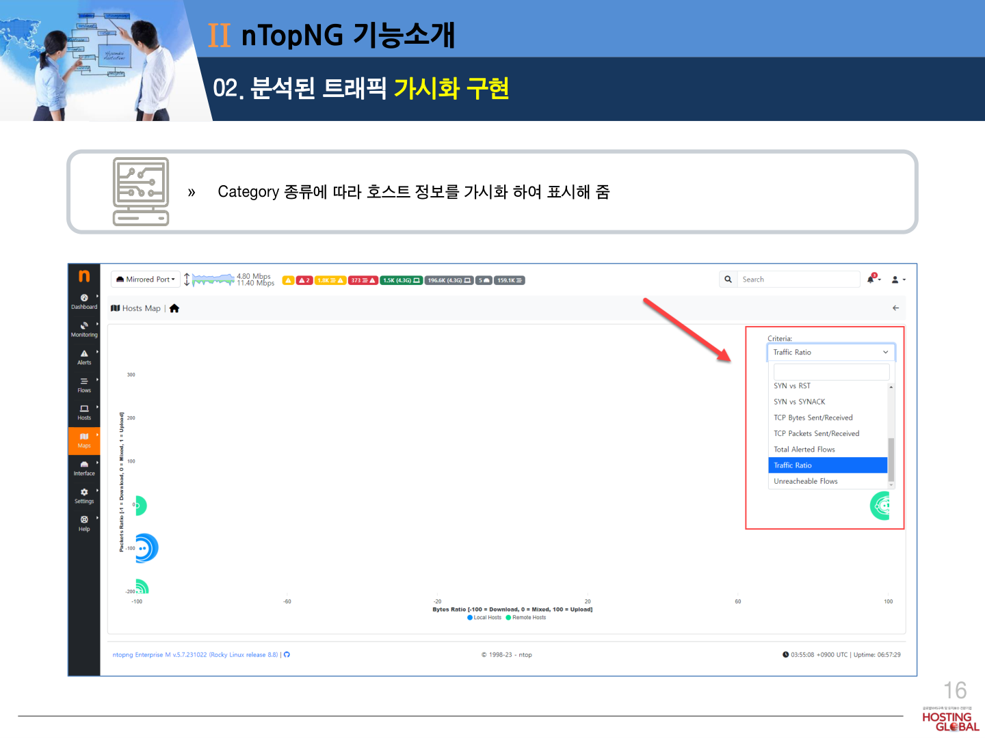The height and width of the screenshot is (738, 985).
Task: Open the Help sidebar item
Action: click(84, 524)
